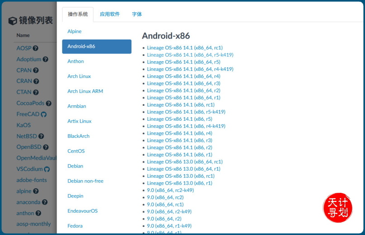The height and width of the screenshot is (235, 365).
Task: Click Lineage OS-x86 13.0 (x86, r1) link
Action: (179, 183)
